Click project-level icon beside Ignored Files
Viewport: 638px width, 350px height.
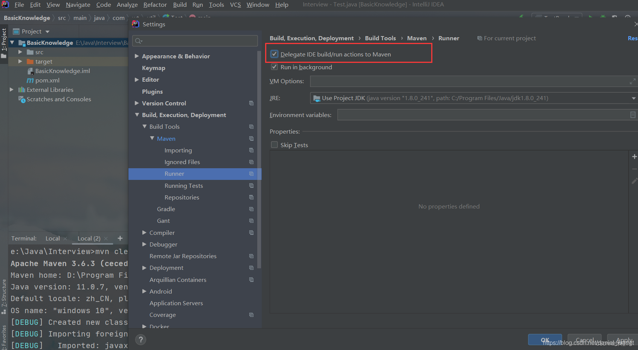coord(251,162)
